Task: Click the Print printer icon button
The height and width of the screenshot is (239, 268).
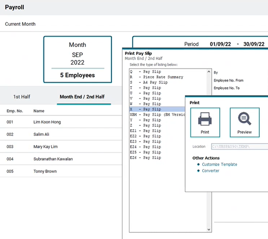Action: tap(205, 122)
